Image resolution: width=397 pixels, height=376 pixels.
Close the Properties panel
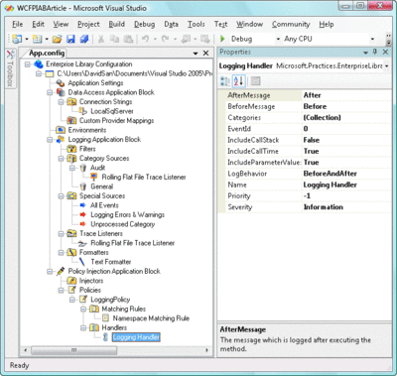385,52
